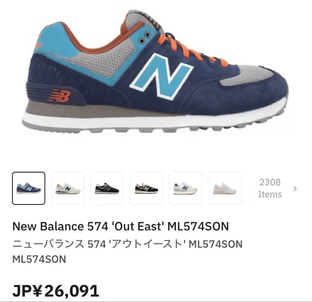
Task: Click the orange NB emblem on teal heel tab
Action: (39, 42)
